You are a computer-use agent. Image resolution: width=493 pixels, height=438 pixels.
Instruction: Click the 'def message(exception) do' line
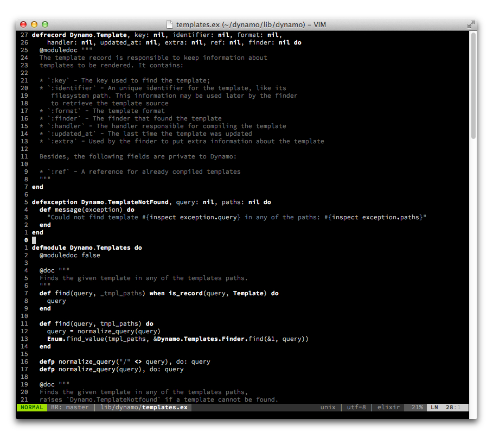coord(87,210)
